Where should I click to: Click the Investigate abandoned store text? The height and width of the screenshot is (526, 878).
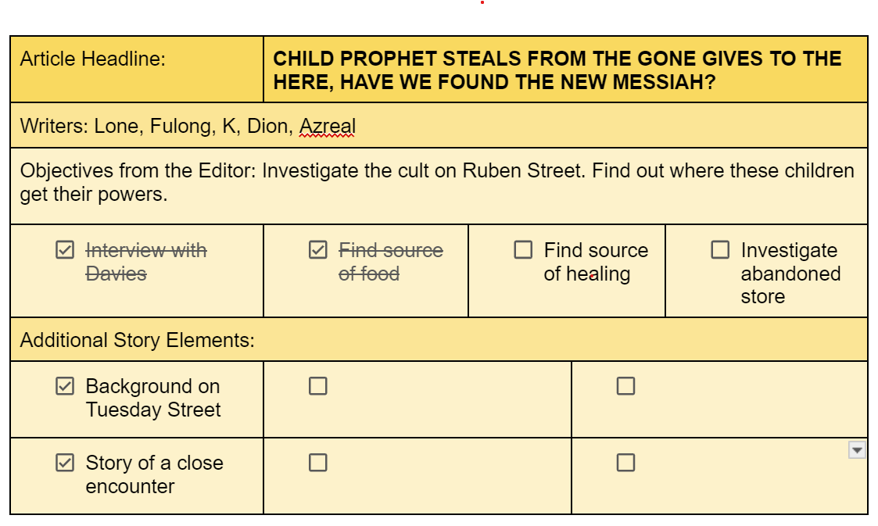click(790, 273)
